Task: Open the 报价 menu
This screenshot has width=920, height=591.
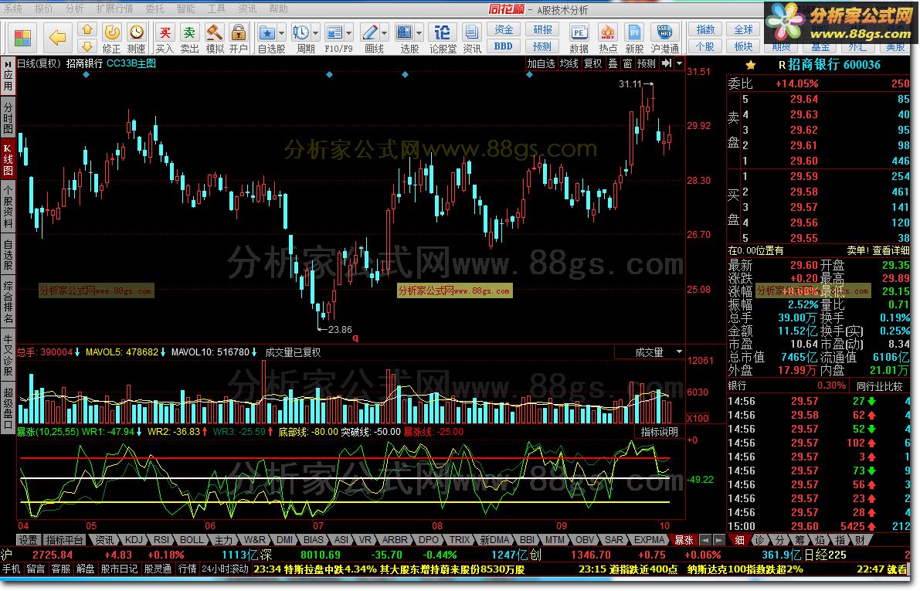Action: (43, 8)
